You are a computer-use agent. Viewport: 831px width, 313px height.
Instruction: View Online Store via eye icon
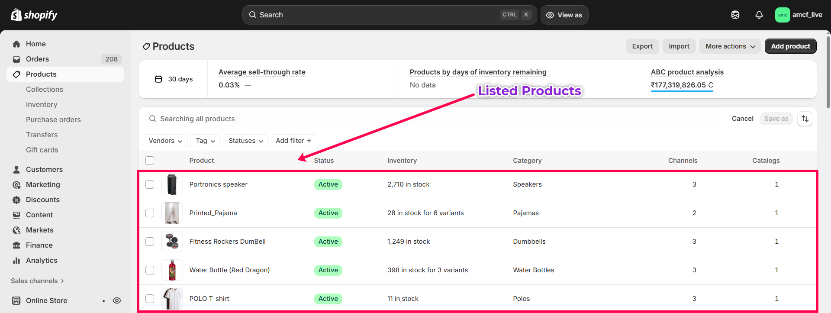point(117,300)
